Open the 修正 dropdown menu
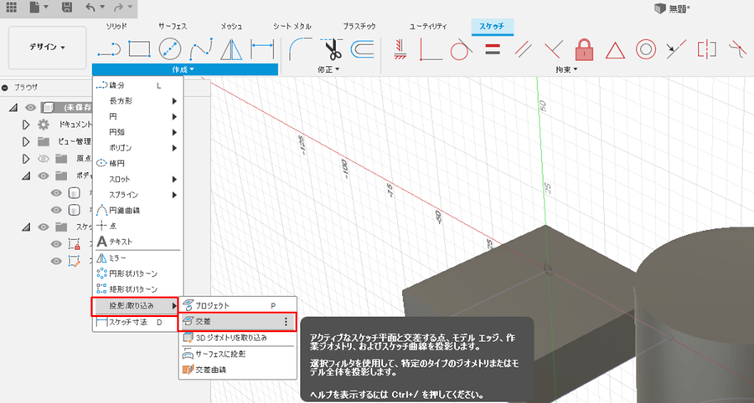Image resolution: width=754 pixels, height=403 pixels. (x=329, y=69)
